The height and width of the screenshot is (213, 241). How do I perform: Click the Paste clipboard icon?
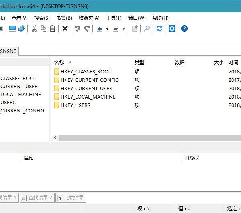pyautogui.click(x=52, y=28)
